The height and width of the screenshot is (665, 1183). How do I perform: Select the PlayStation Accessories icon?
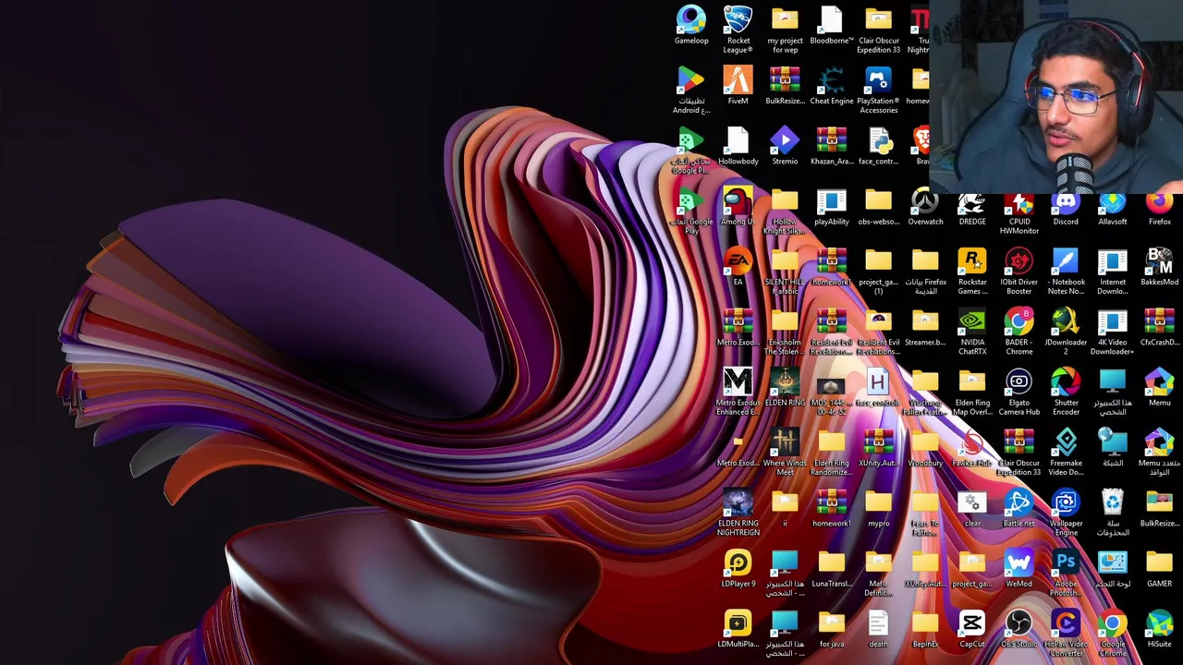point(878,91)
